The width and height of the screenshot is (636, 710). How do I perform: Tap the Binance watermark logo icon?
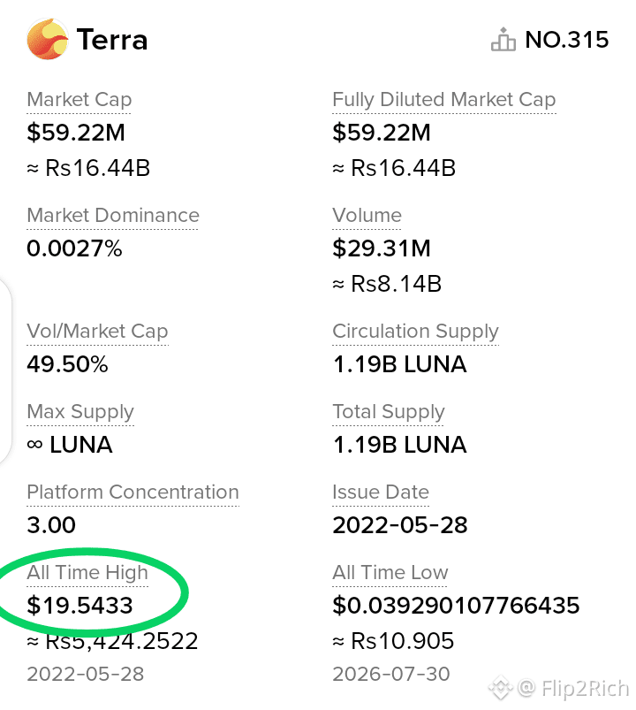501,688
